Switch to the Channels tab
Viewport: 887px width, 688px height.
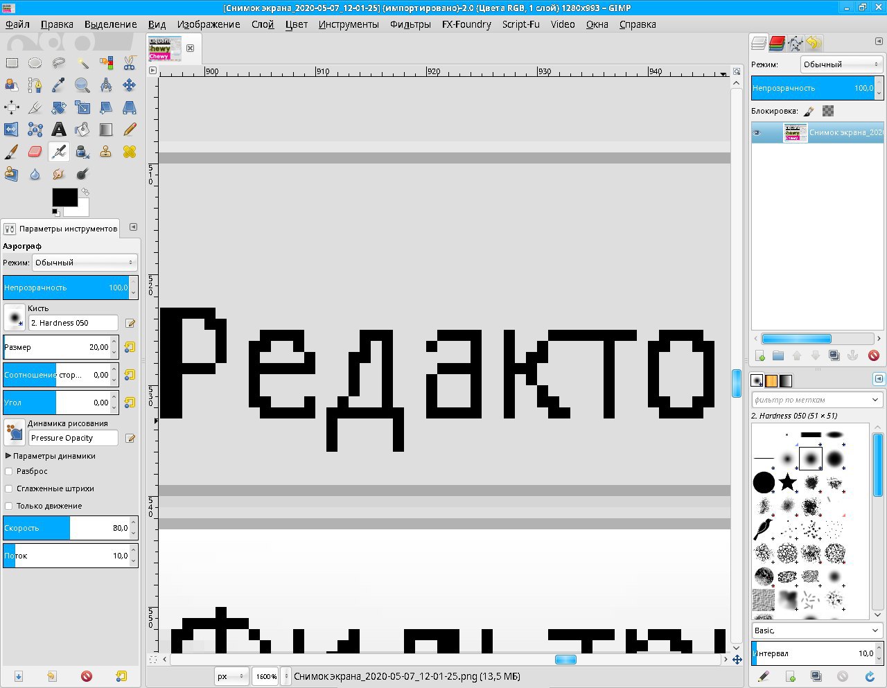[777, 44]
